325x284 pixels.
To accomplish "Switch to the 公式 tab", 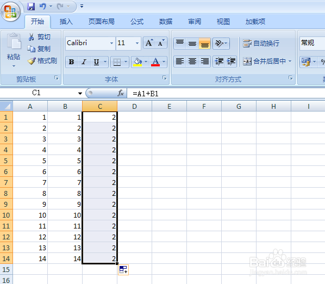I will [x=137, y=22].
